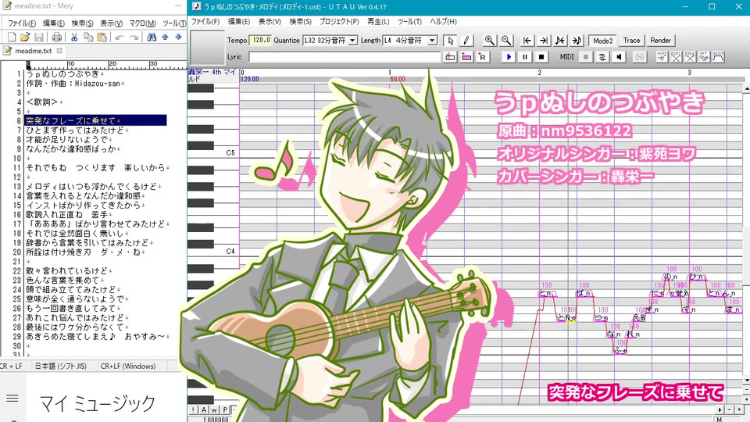
Task: Toggle the A button below piano keys
Action: [204, 410]
